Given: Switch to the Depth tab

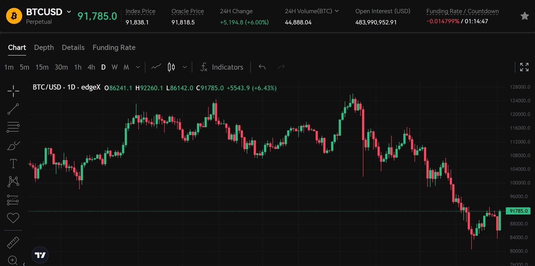Looking at the screenshot, I should (x=44, y=48).
